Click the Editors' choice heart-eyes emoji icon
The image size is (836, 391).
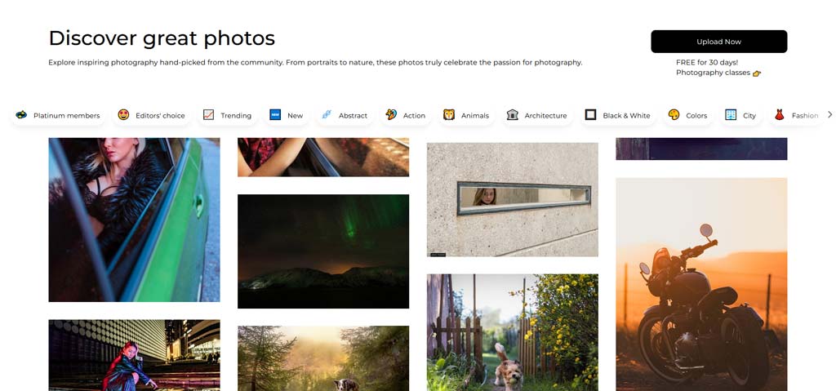[123, 114]
